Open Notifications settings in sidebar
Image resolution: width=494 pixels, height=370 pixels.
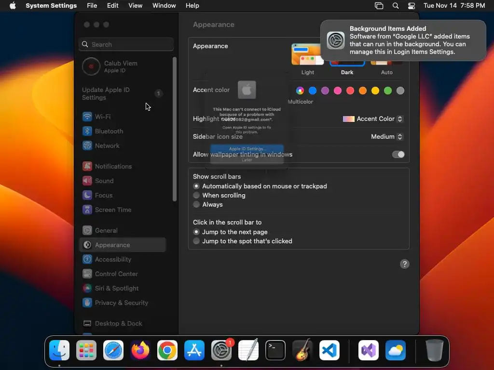click(123, 166)
